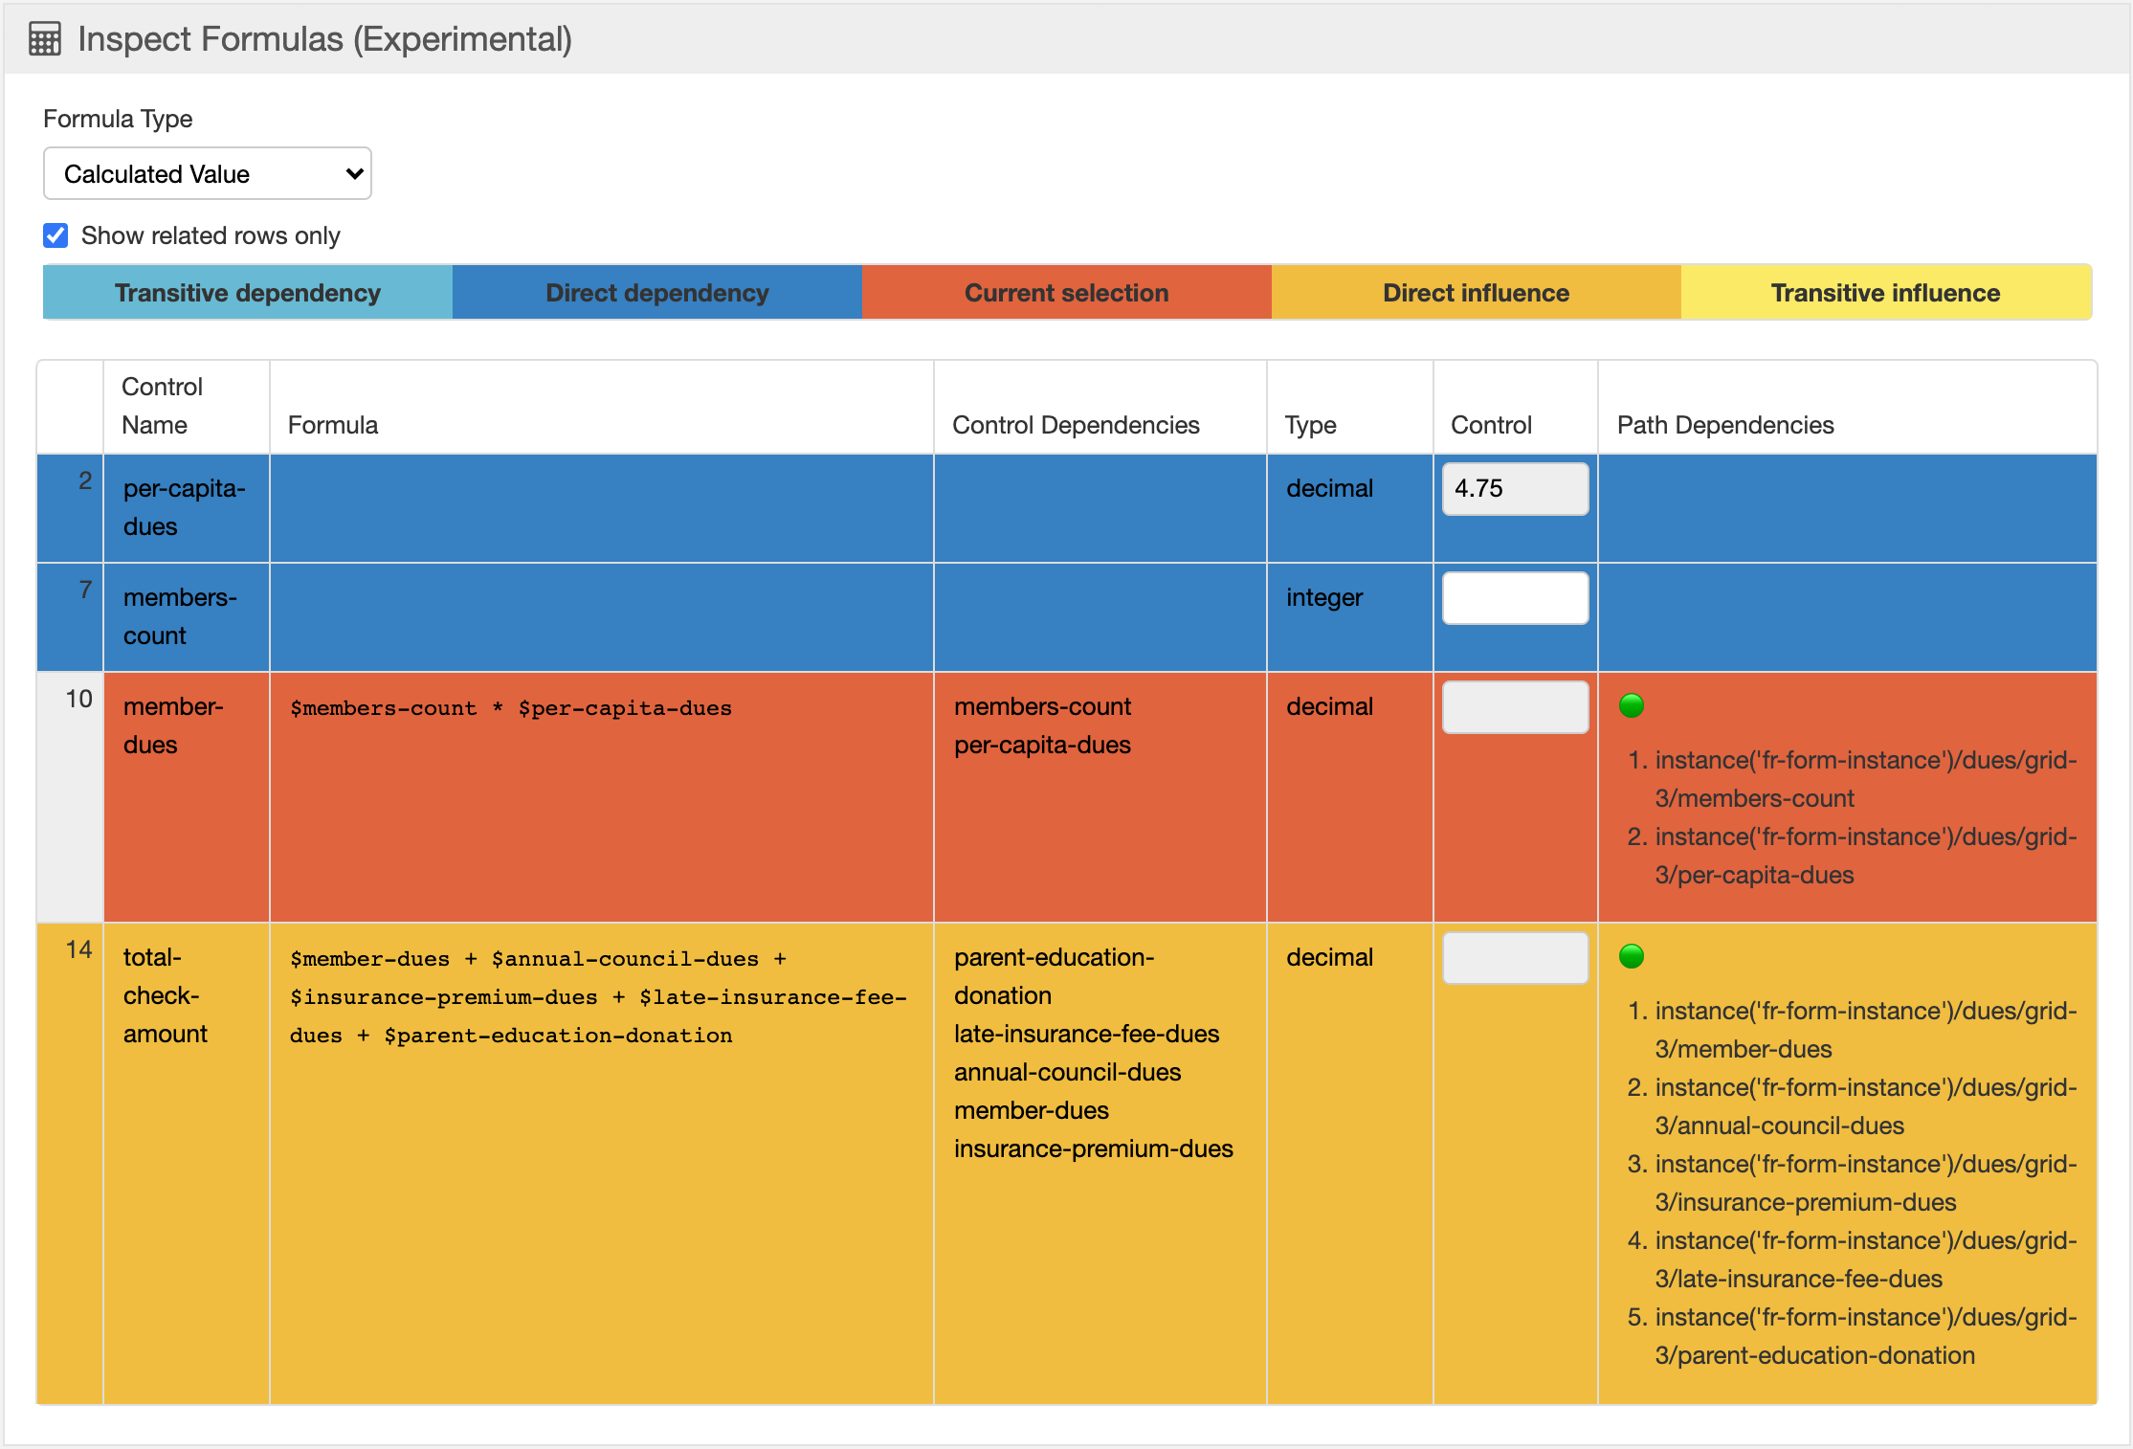Click parent-education-donation in Control Dependencies

tap(1055, 977)
